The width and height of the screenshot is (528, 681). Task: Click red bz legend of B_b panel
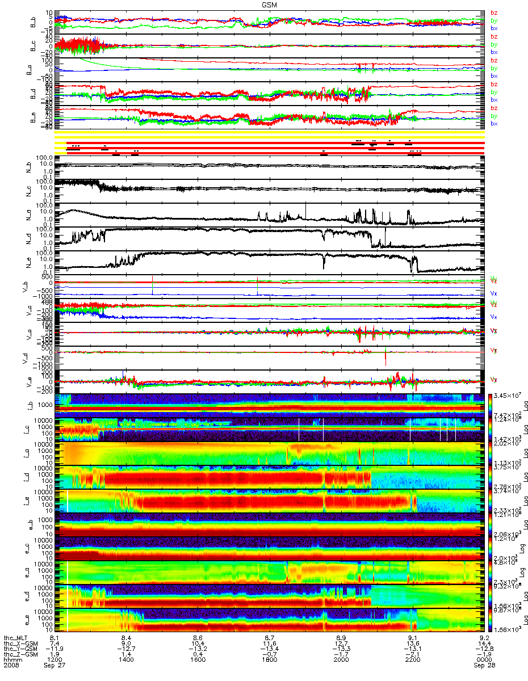(493, 12)
